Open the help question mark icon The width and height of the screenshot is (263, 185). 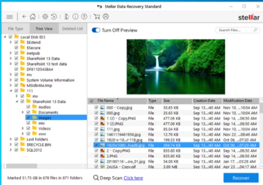pos(84,17)
